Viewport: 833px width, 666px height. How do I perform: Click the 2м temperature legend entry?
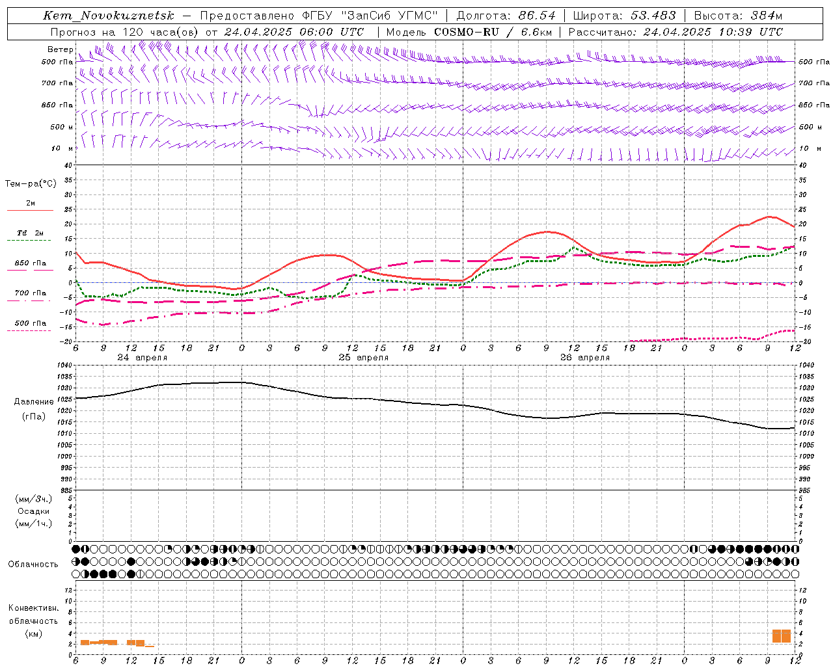point(31,204)
